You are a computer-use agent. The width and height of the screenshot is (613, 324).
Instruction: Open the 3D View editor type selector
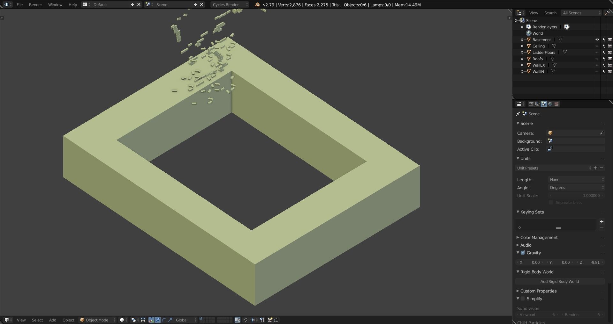8,320
